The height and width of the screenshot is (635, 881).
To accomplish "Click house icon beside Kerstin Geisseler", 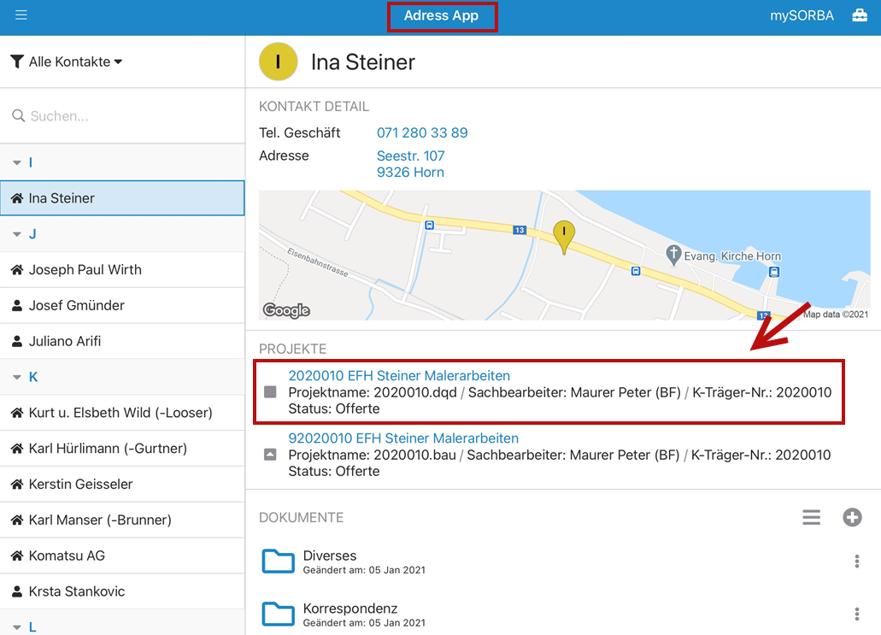I will click(17, 484).
